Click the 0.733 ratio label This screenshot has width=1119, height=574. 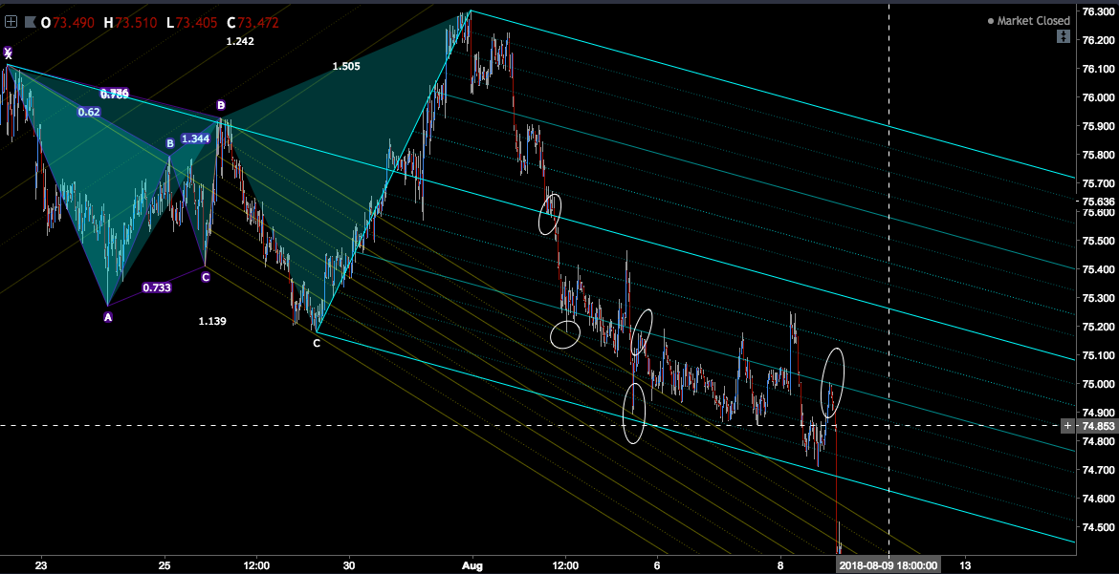pyautogui.click(x=156, y=288)
